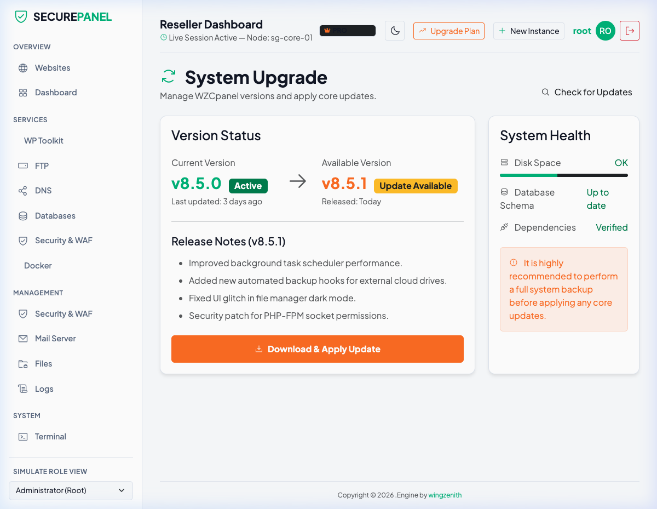Click the terminal prompt icon
The width and height of the screenshot is (657, 509).
coord(23,437)
